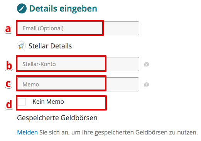The height and width of the screenshot is (141, 201).
Task: Follow the Melden login link
Action: tap(27, 132)
